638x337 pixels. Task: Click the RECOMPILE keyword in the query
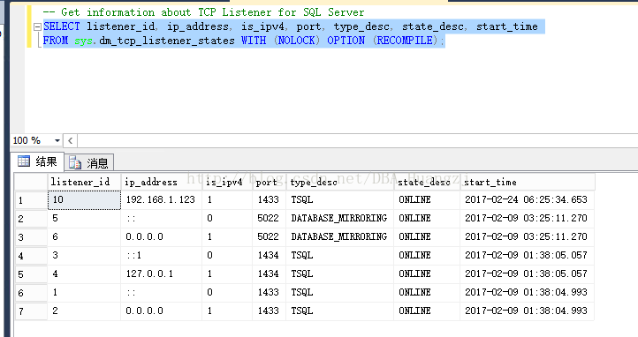405,41
